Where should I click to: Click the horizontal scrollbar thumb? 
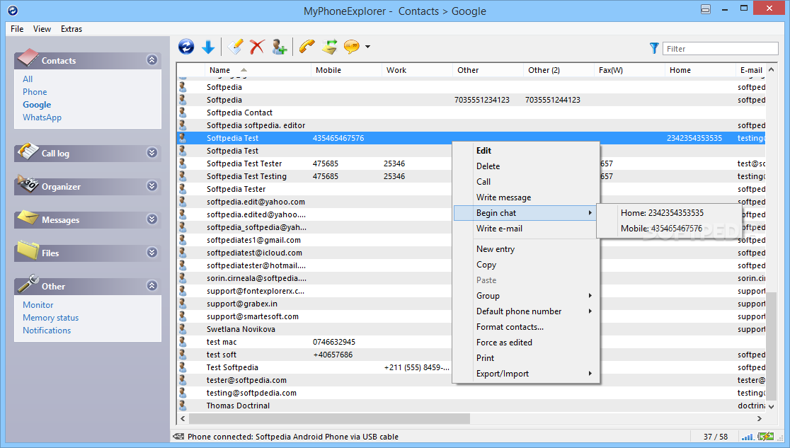pyautogui.click(x=329, y=419)
